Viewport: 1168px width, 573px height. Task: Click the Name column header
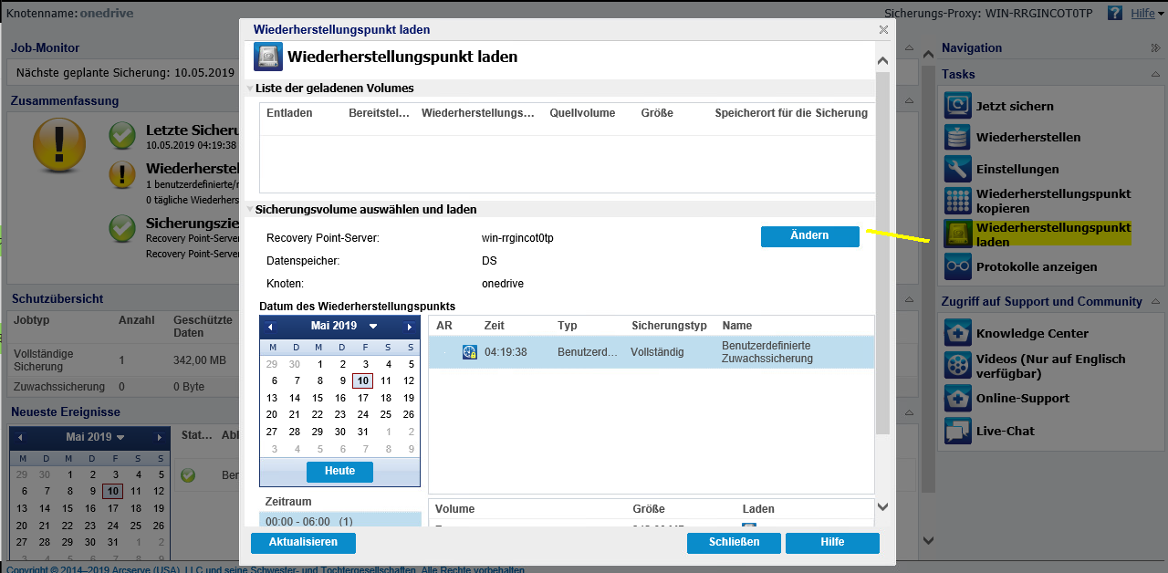(737, 326)
